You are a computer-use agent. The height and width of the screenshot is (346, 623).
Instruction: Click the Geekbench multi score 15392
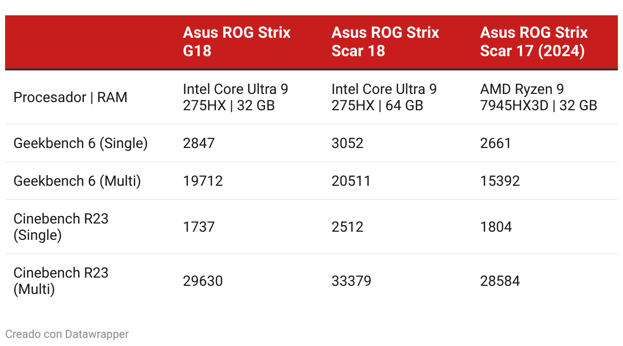[500, 181]
